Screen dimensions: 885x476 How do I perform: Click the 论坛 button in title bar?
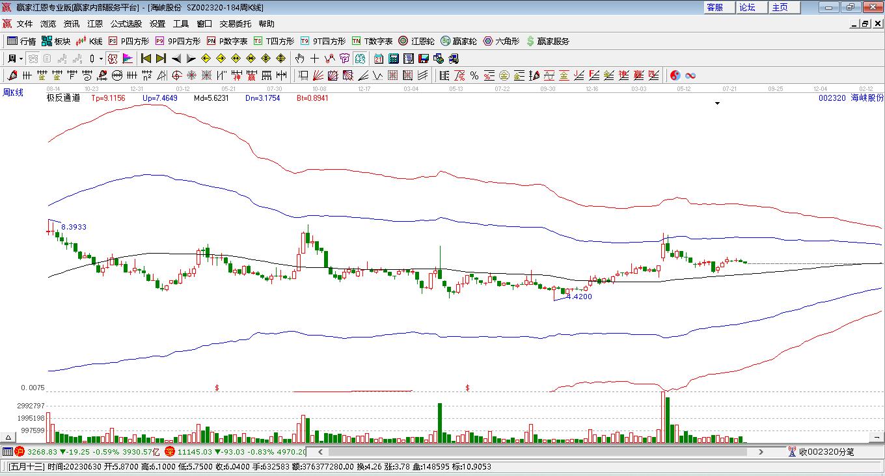point(751,7)
